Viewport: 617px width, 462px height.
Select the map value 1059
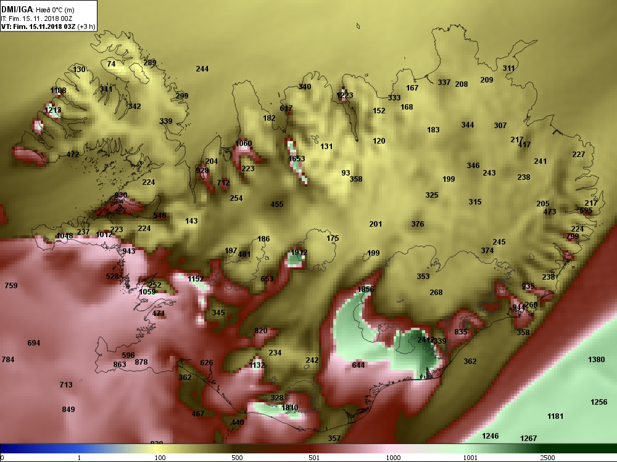point(147,292)
